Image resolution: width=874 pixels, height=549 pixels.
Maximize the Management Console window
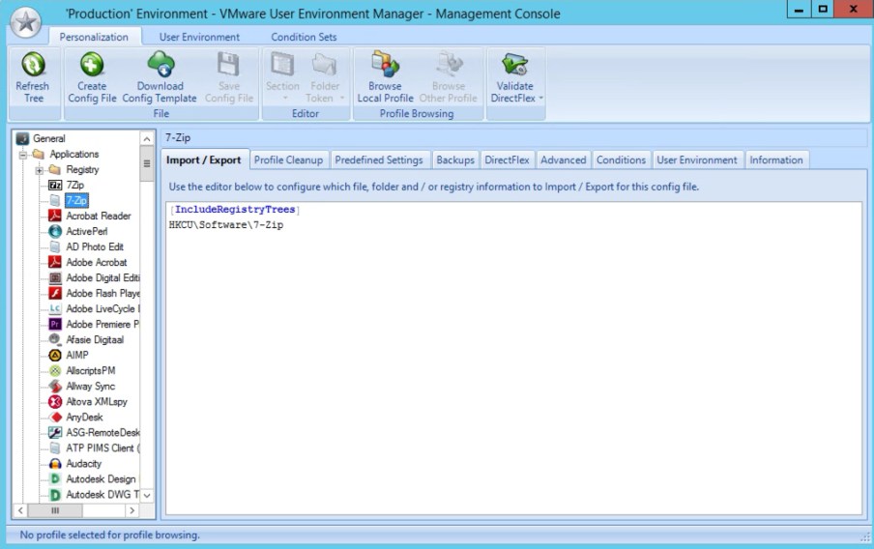tap(823, 10)
